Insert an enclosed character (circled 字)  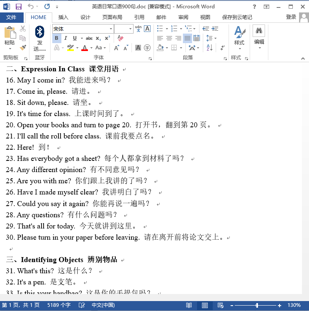147,48
